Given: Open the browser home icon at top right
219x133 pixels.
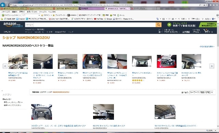Looking at the screenshot, I should [210, 5].
